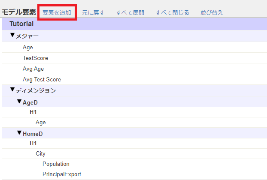
Task: Click the 並び替え reorder link
Action: pyautogui.click(x=212, y=12)
